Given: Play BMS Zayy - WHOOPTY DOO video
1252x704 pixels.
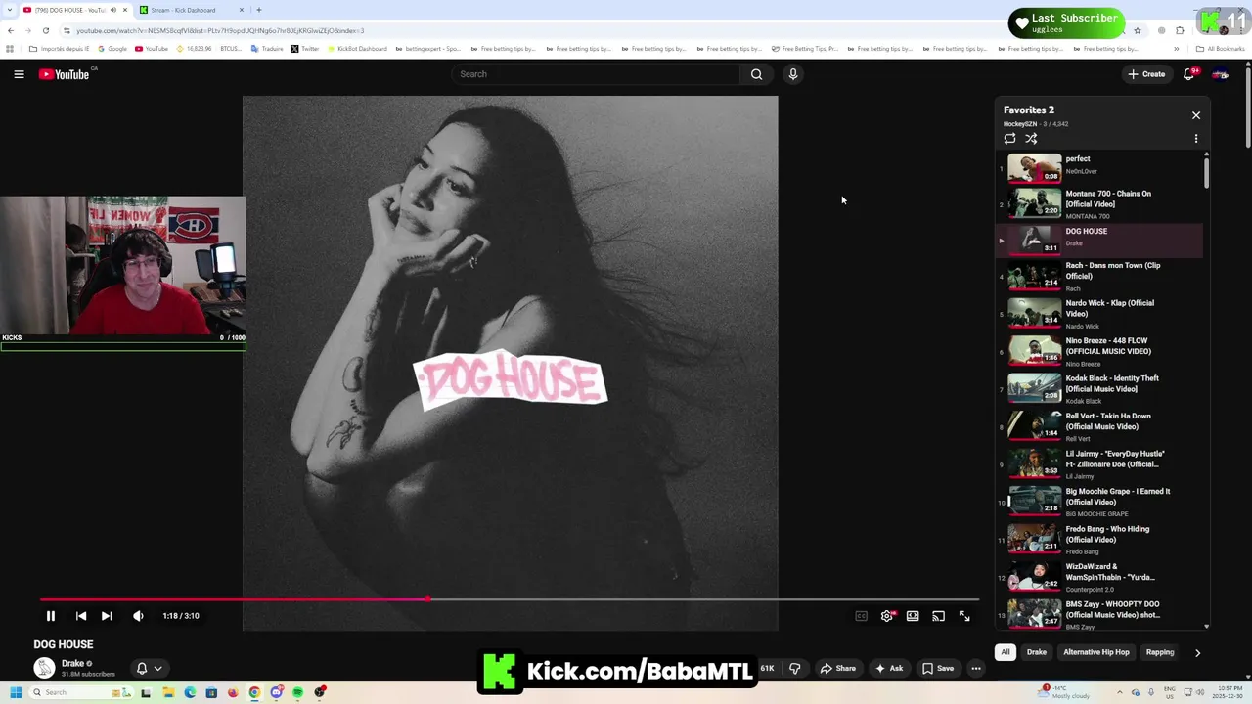Looking at the screenshot, I should pos(1099,614).
